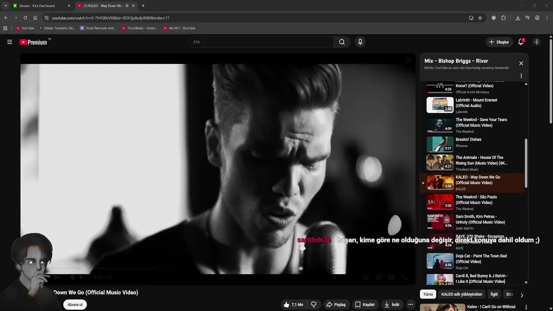View site information icon in address bar

pyautogui.click(x=47, y=18)
